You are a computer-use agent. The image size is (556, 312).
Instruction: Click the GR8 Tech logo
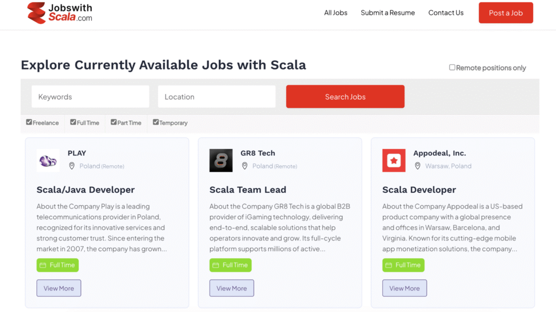(220, 160)
